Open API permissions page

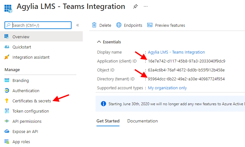(27, 121)
